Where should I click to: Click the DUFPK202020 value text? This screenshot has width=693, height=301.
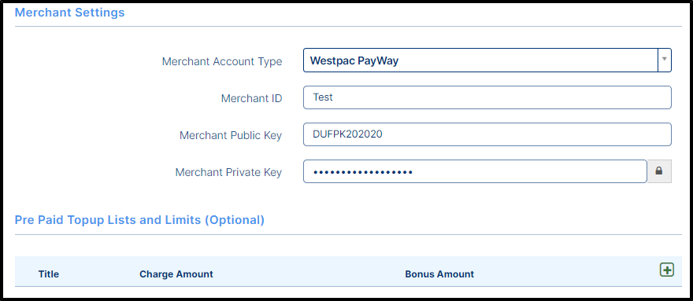(x=347, y=134)
